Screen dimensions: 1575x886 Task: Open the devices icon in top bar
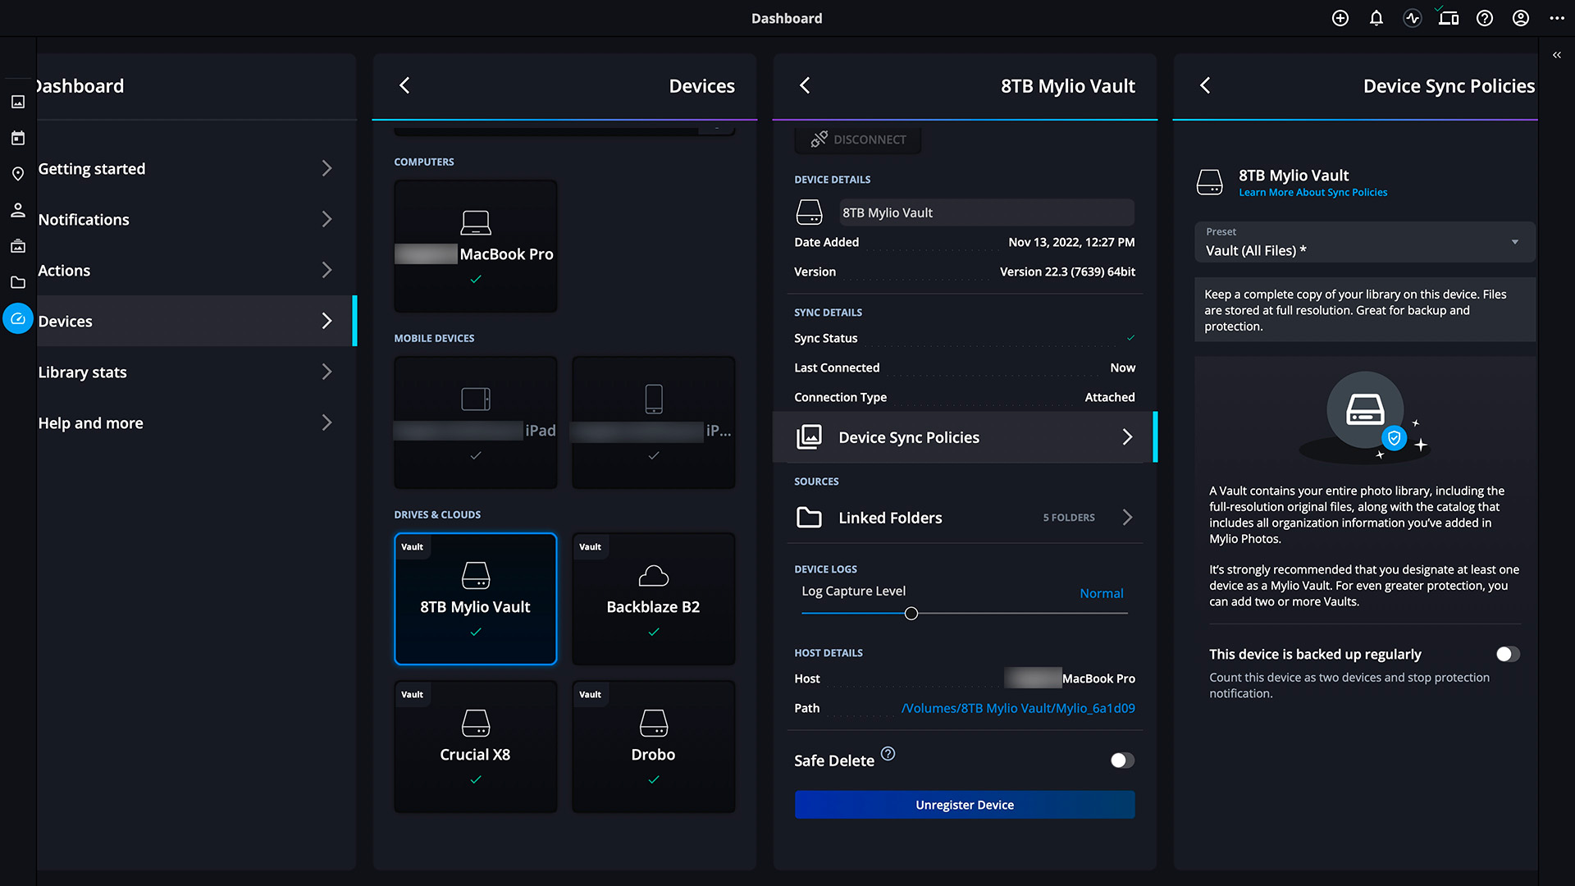point(1448,18)
